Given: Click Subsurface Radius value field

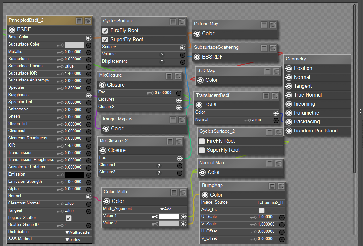Looking at the screenshot, I should [69, 66].
